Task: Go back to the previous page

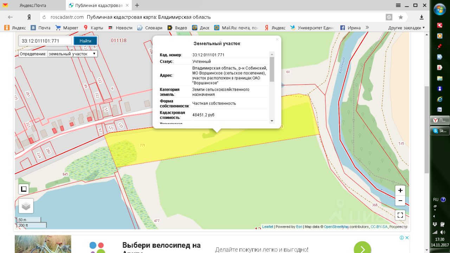Action: 10,17
